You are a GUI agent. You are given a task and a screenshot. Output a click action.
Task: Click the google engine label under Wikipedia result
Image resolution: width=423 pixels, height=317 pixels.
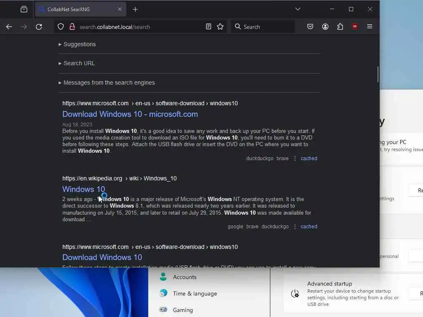click(235, 227)
